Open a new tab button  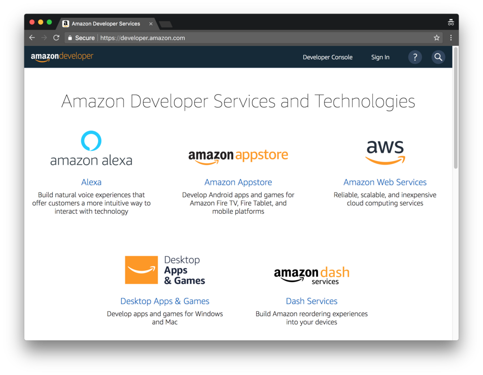click(166, 25)
